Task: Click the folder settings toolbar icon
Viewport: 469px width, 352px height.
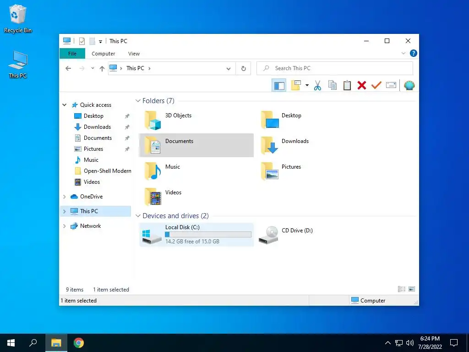Action: coord(296,86)
